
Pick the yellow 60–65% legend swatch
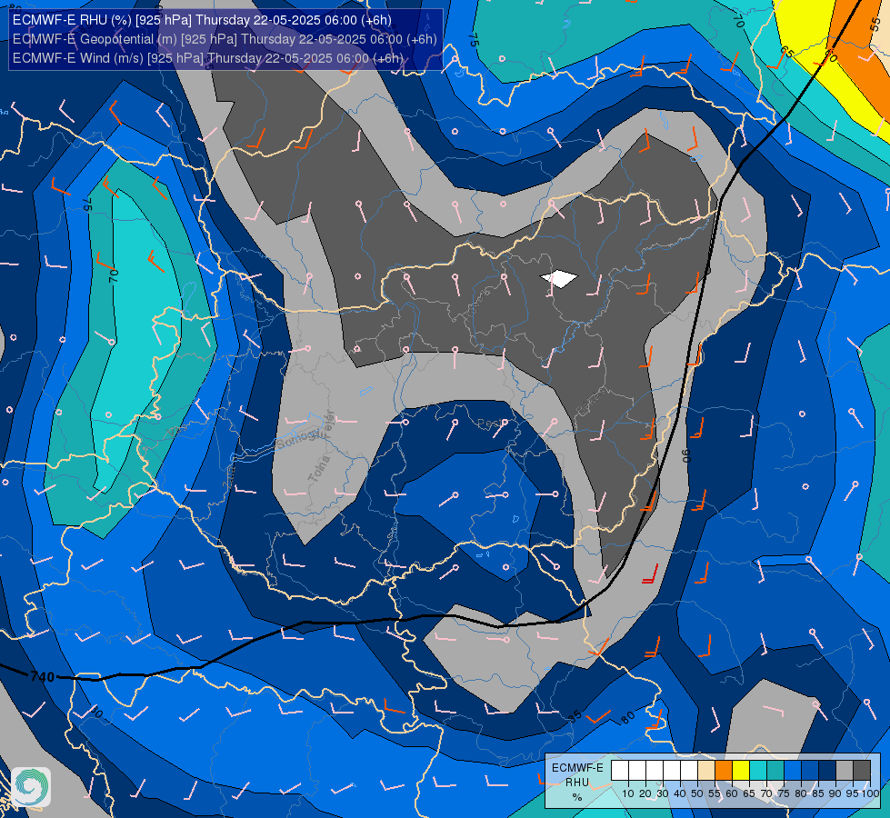tap(741, 770)
